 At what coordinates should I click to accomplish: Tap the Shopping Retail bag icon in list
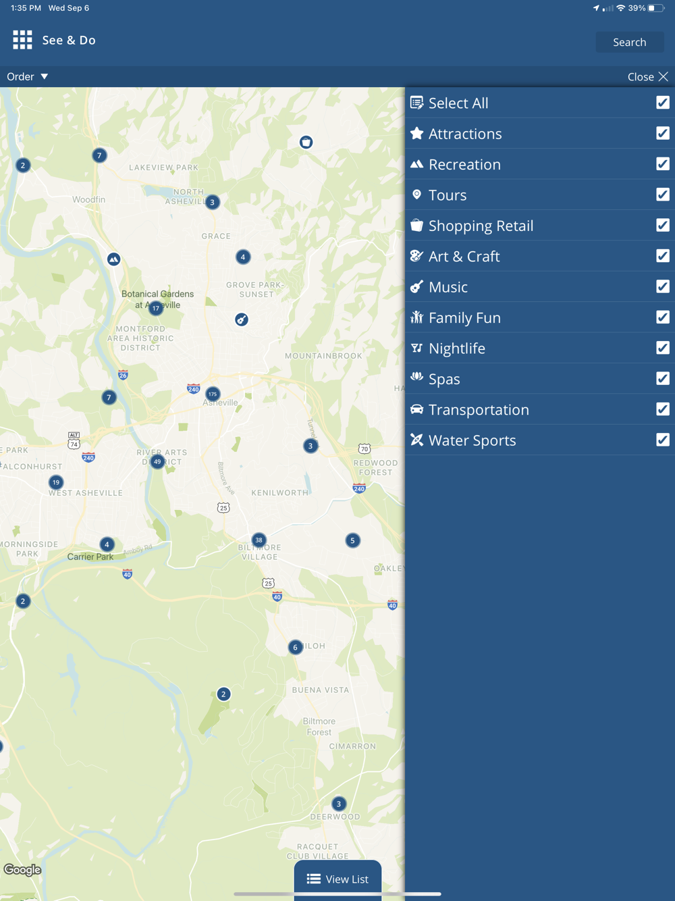(x=417, y=225)
